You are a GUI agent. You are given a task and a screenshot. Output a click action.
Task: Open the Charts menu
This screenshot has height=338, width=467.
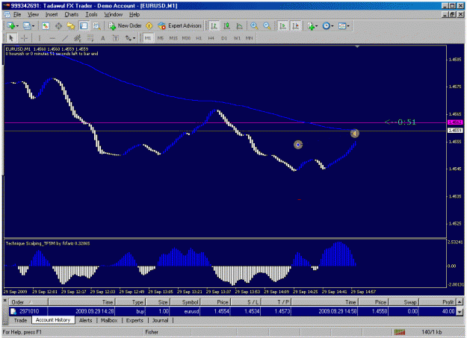(72, 15)
